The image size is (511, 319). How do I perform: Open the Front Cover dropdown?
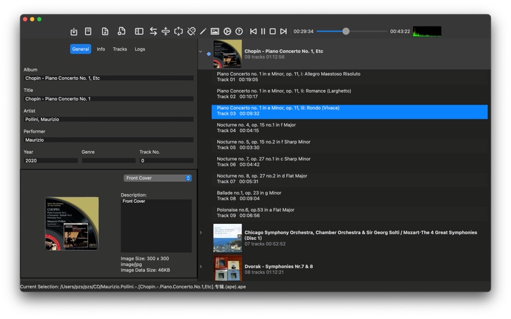pyautogui.click(x=158, y=178)
